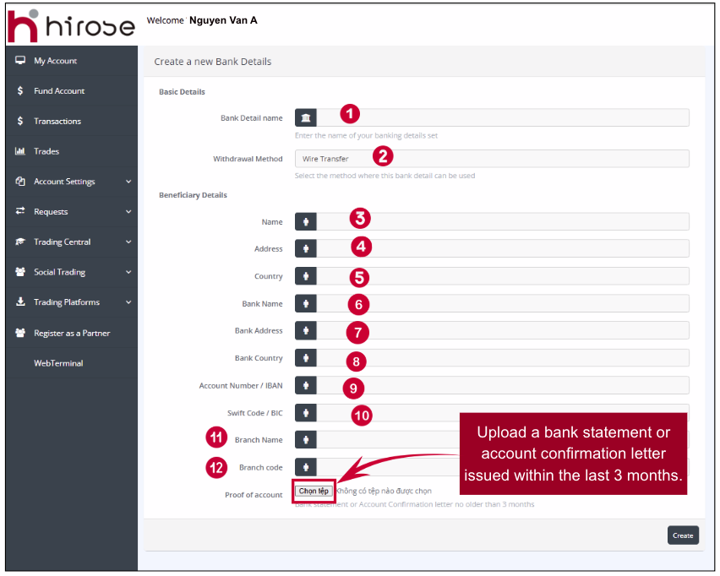Screen dimensions: 720x576
Task: Expand the Trading Platforms chevron
Action: (x=128, y=302)
